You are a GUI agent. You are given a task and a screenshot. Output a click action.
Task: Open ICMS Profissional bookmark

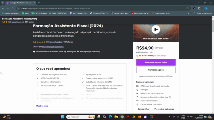39,13
